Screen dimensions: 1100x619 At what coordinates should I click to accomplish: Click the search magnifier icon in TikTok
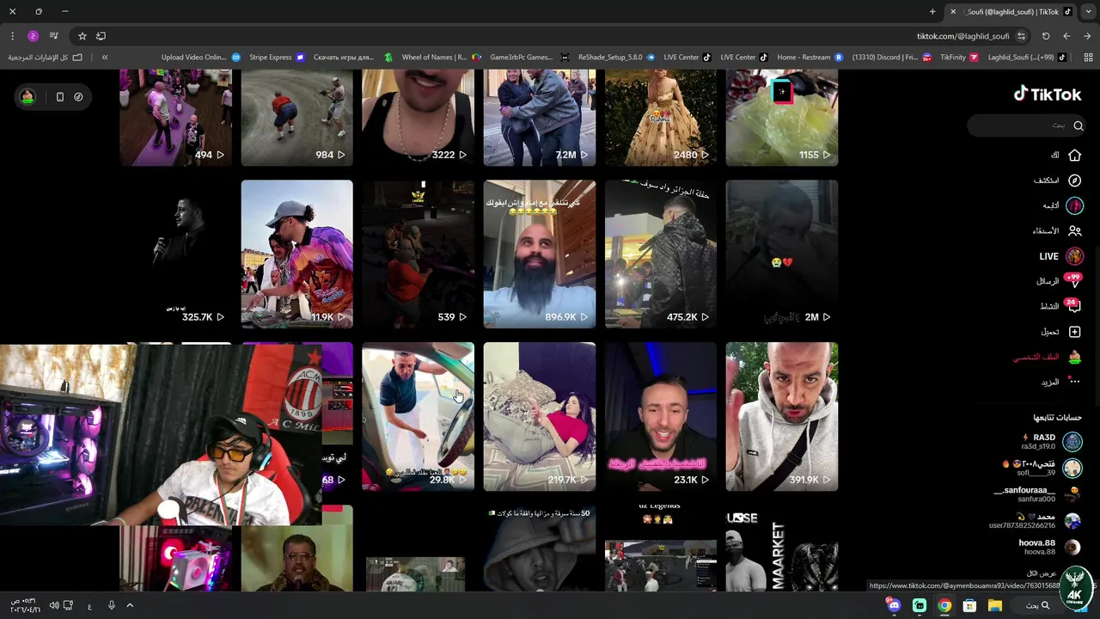tap(1078, 126)
